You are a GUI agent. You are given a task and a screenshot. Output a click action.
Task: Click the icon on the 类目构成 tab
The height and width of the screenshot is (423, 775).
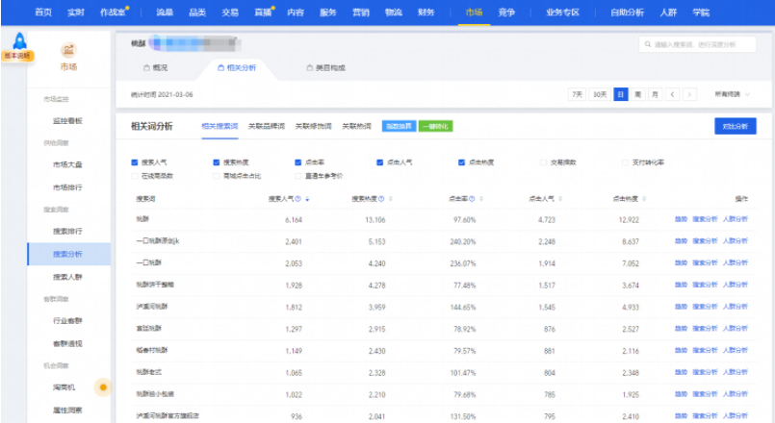click(309, 67)
